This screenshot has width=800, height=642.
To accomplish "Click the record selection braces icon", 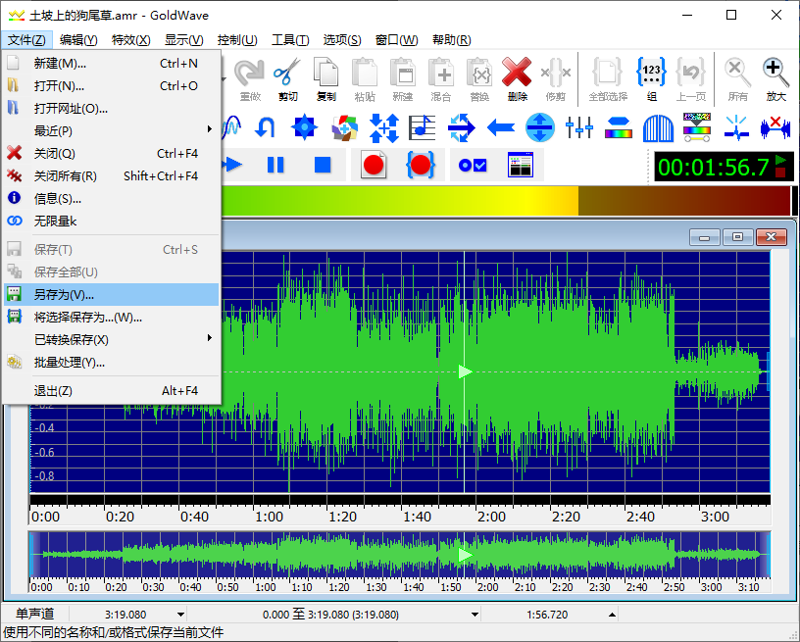I will tap(421, 165).
